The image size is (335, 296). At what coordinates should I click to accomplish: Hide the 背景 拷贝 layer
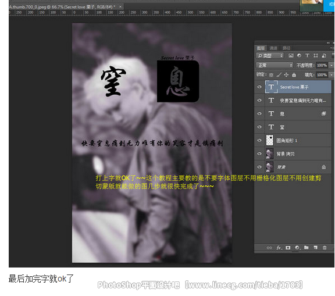[259, 154]
